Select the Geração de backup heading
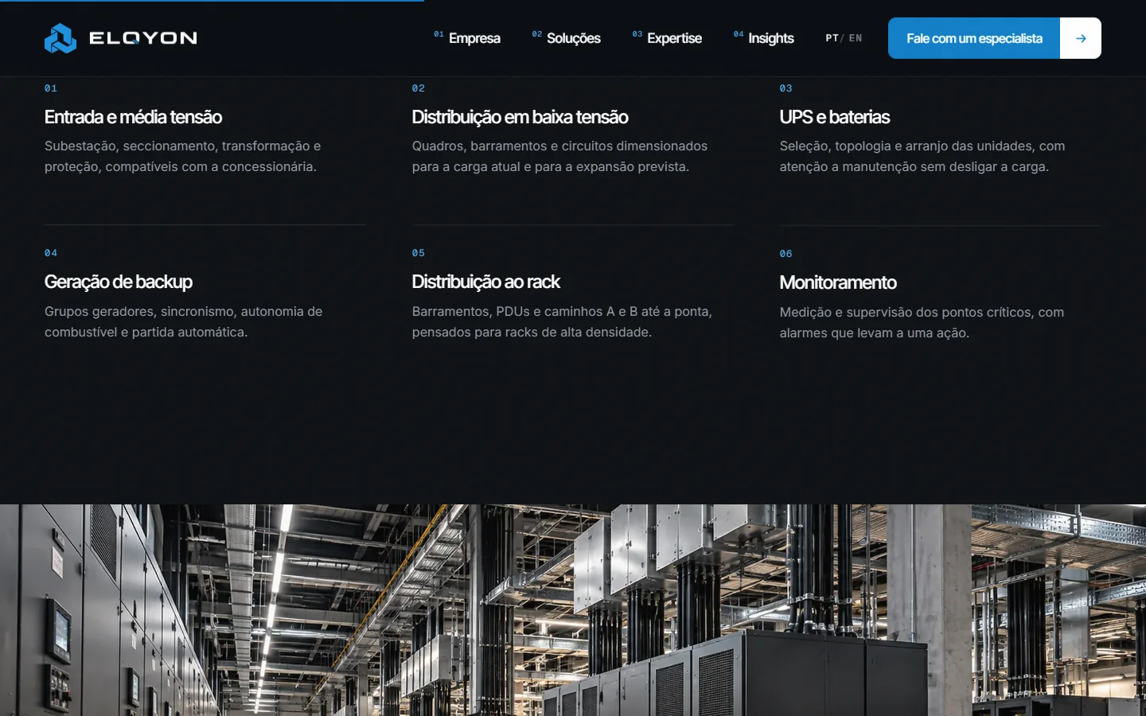The width and height of the screenshot is (1146, 716). pos(119,282)
